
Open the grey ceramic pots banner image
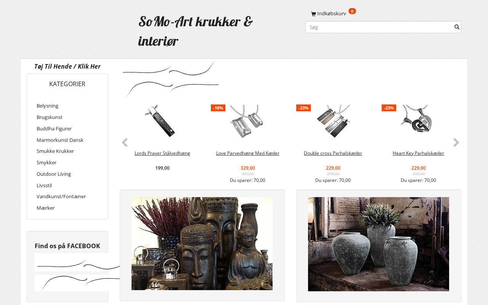point(379,244)
